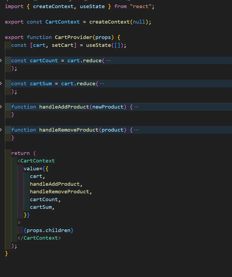This screenshot has height=277, width=232.
Task: Click the value attribute in the JSX
Action: click(x=31, y=169)
